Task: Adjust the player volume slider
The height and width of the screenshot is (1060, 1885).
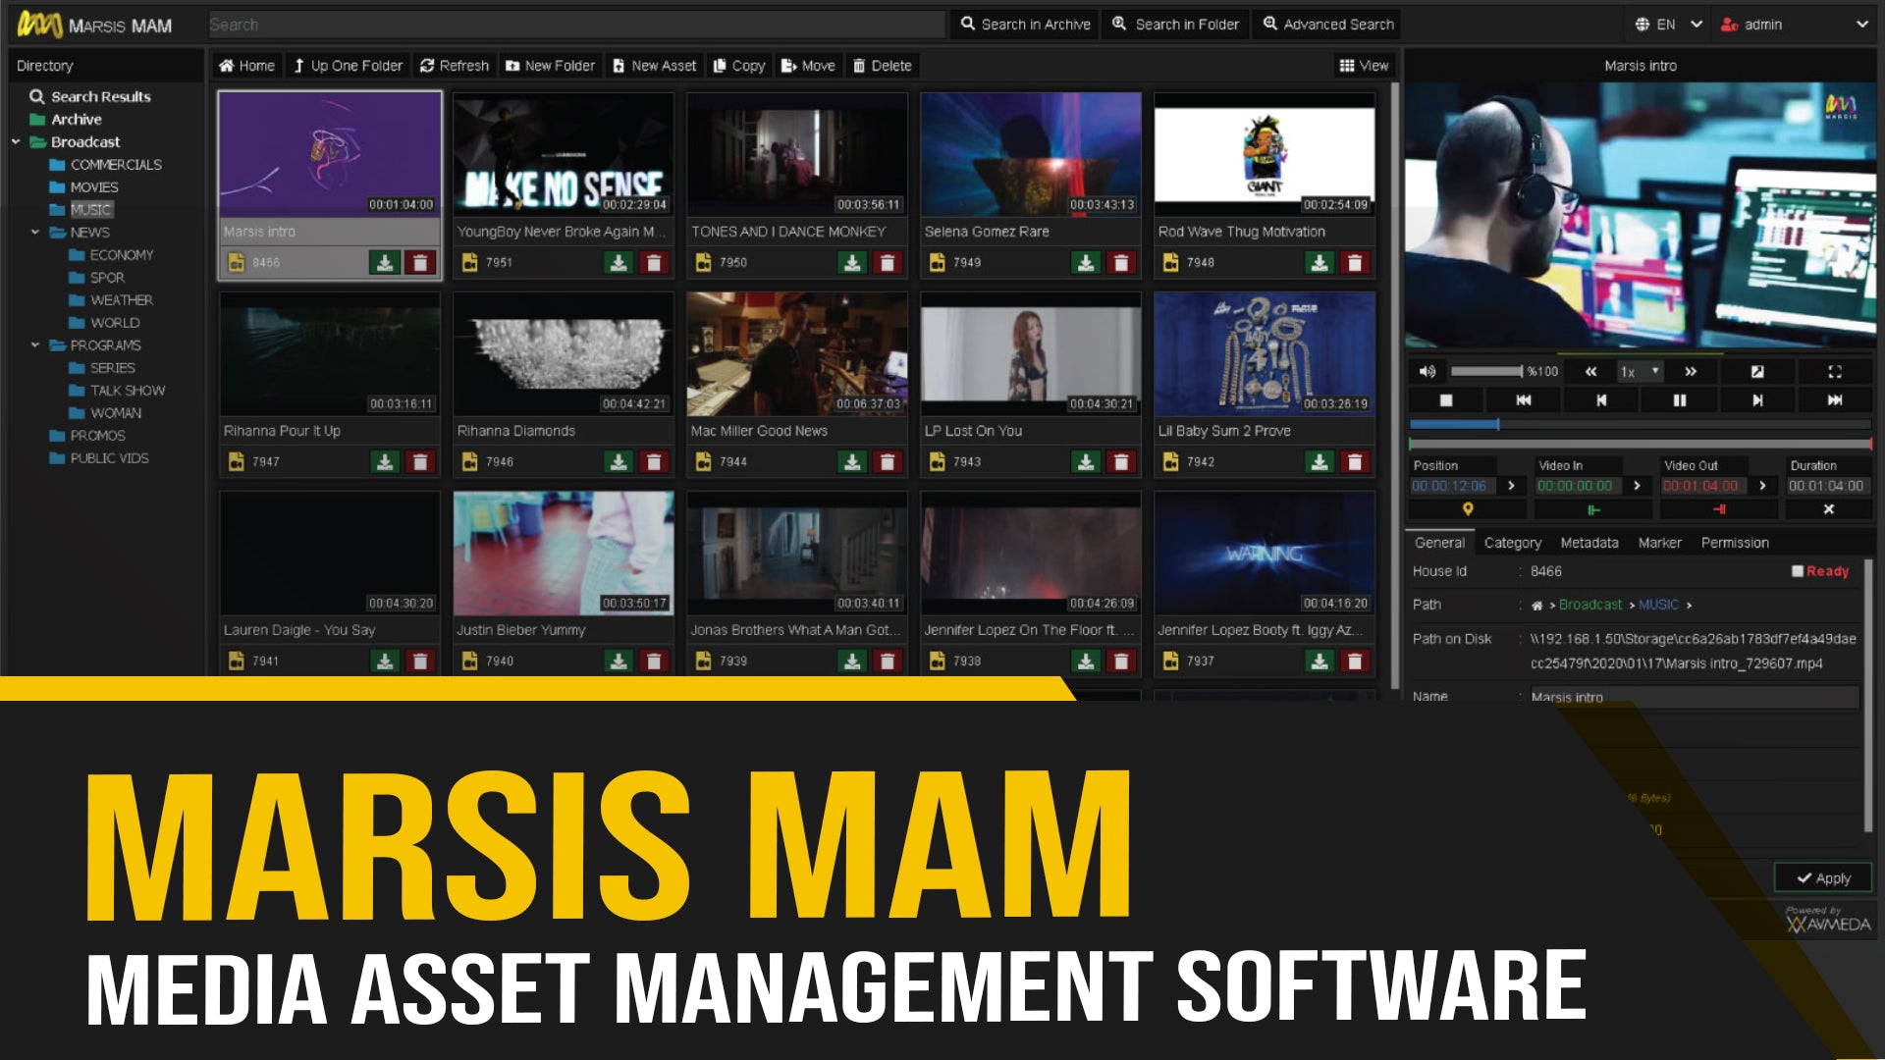Action: tap(1486, 372)
